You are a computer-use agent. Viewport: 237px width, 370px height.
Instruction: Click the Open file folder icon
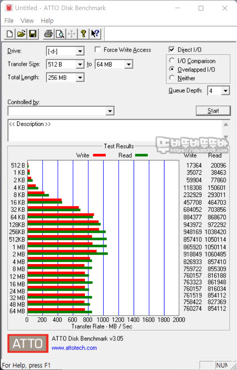pos(21,34)
